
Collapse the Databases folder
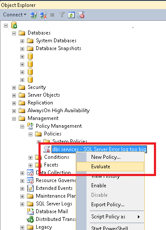14,33
